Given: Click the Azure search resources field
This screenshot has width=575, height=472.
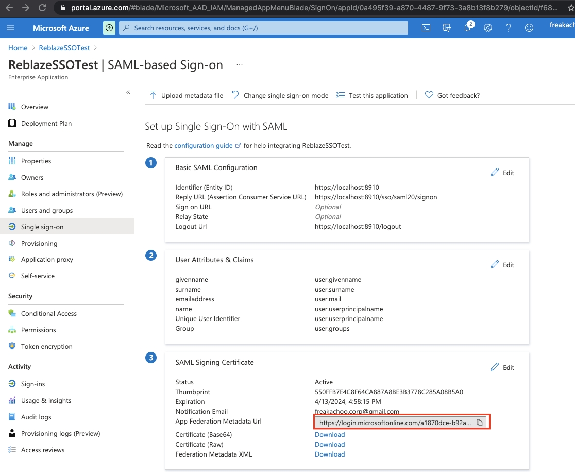Looking at the screenshot, I should point(263,28).
